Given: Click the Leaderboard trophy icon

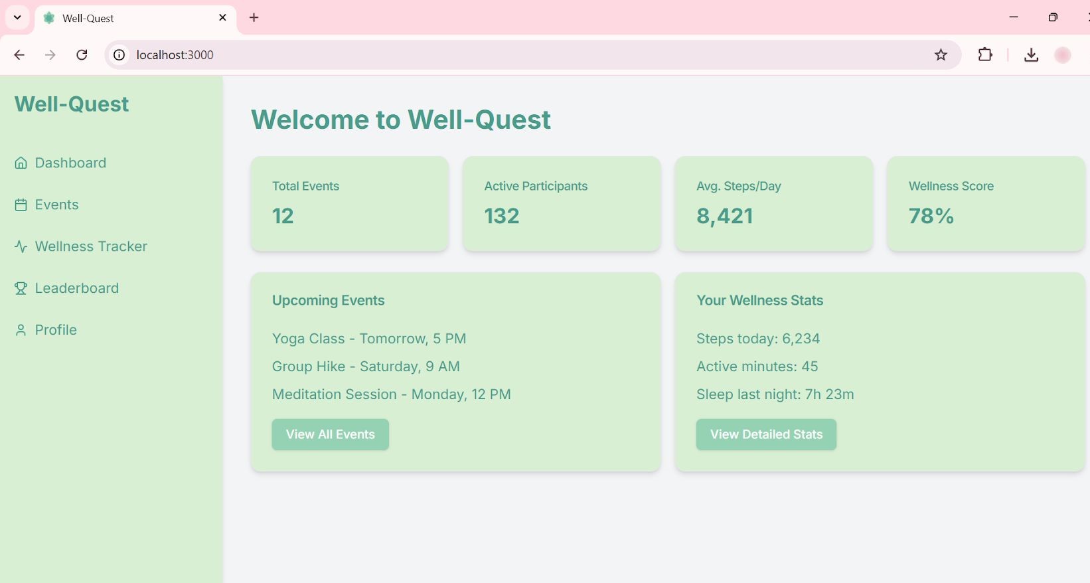Looking at the screenshot, I should tap(21, 288).
